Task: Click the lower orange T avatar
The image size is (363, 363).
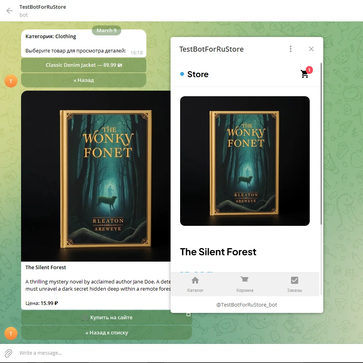Action: (11, 333)
